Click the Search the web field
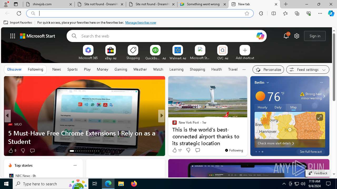Image resolution: width=337 pixels, height=189 pixels. (x=166, y=36)
